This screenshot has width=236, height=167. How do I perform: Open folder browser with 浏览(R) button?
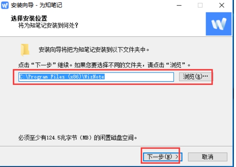195,77
